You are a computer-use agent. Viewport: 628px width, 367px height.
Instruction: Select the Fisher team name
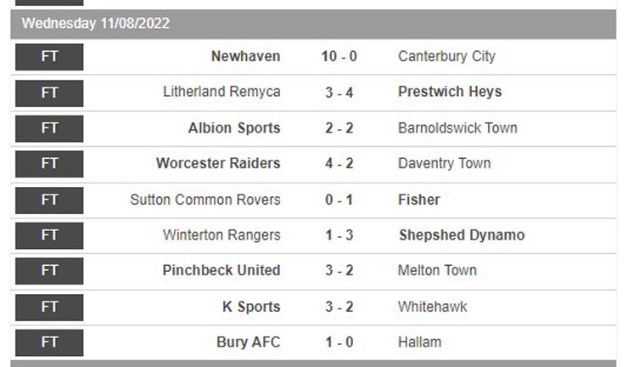click(419, 200)
